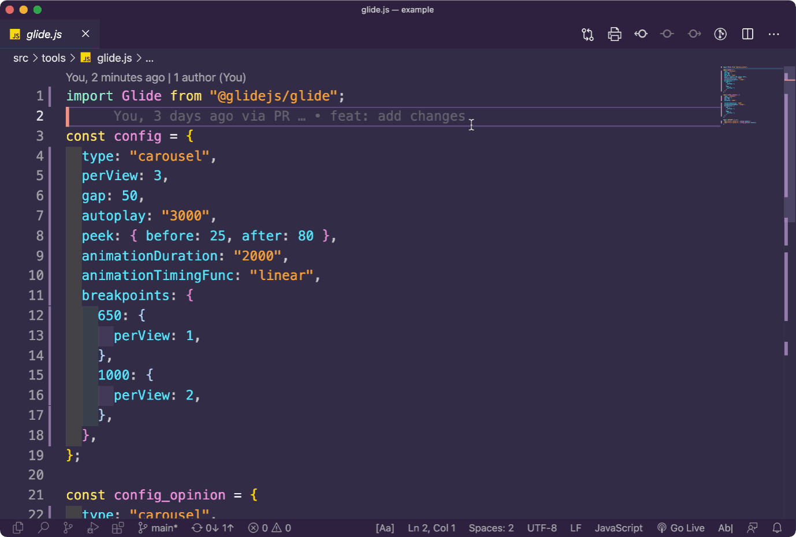Open Run and Debug icon in bottom bar
The height and width of the screenshot is (537, 796).
(x=93, y=528)
